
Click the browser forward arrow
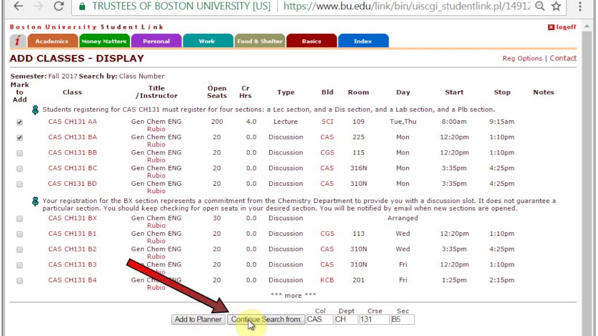[39, 6]
